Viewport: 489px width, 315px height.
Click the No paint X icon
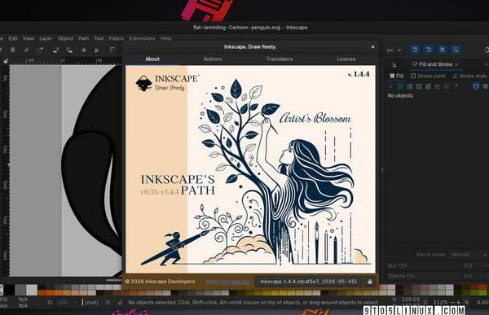(x=391, y=86)
